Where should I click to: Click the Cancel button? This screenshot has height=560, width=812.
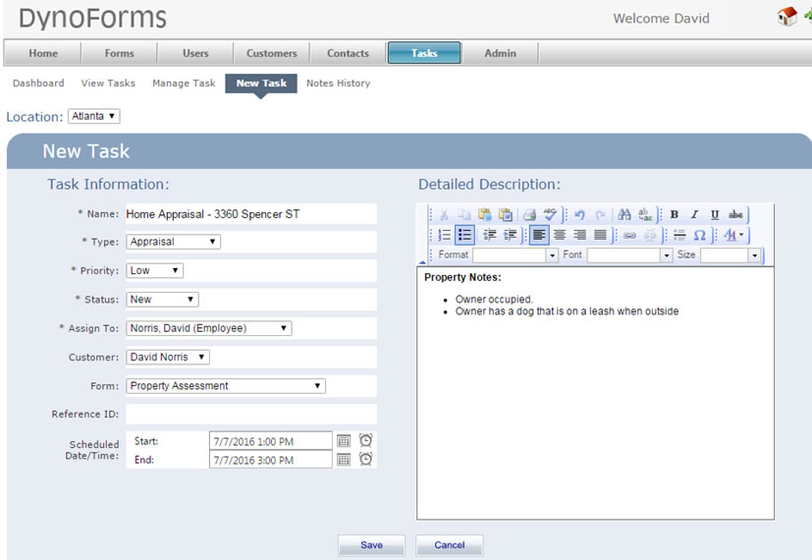450,545
